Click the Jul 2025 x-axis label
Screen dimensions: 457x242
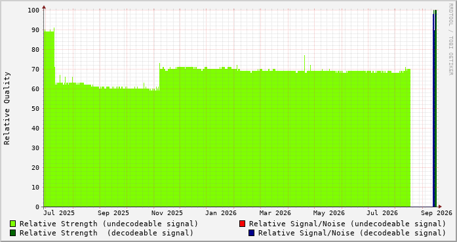59,213
